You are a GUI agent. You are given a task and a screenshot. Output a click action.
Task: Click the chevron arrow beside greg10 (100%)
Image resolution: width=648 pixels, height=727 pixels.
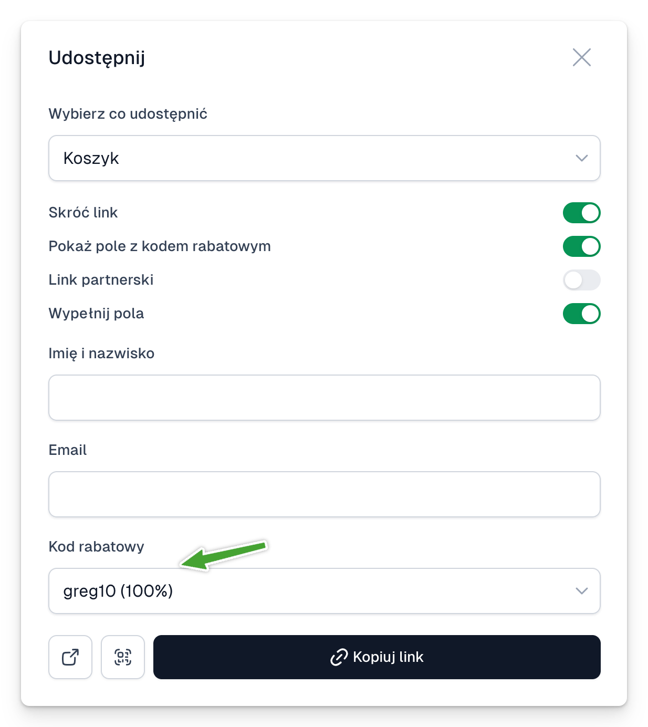(x=581, y=591)
